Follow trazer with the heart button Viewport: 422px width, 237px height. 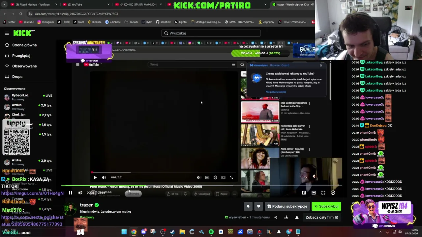[258, 206]
